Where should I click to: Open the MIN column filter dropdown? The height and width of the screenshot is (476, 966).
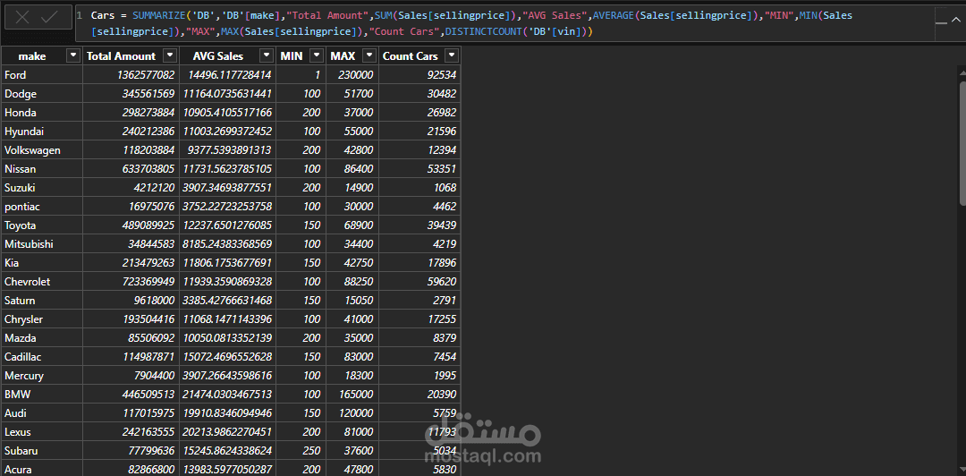317,55
